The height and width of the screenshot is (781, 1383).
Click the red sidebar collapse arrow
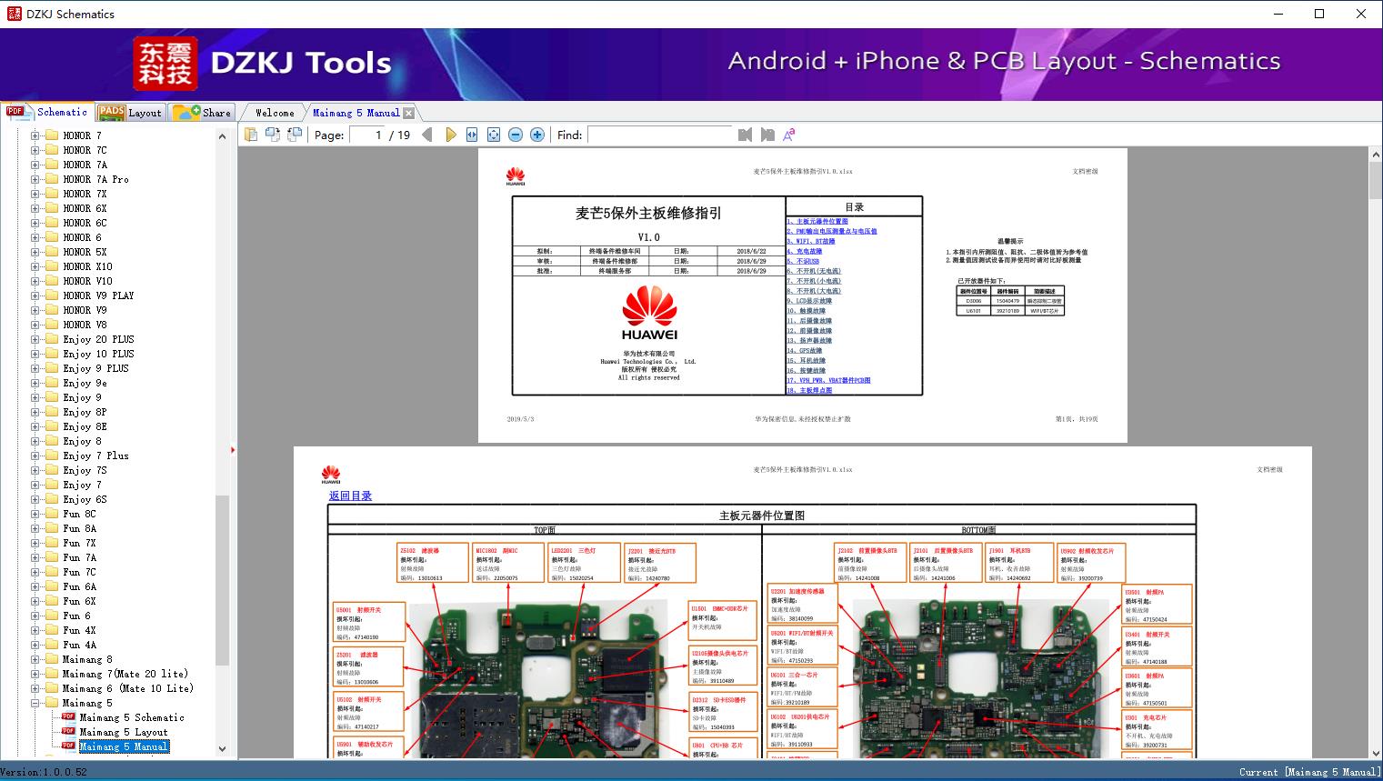pyautogui.click(x=233, y=449)
